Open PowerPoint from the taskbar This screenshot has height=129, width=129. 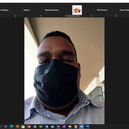[x=29, y=126]
